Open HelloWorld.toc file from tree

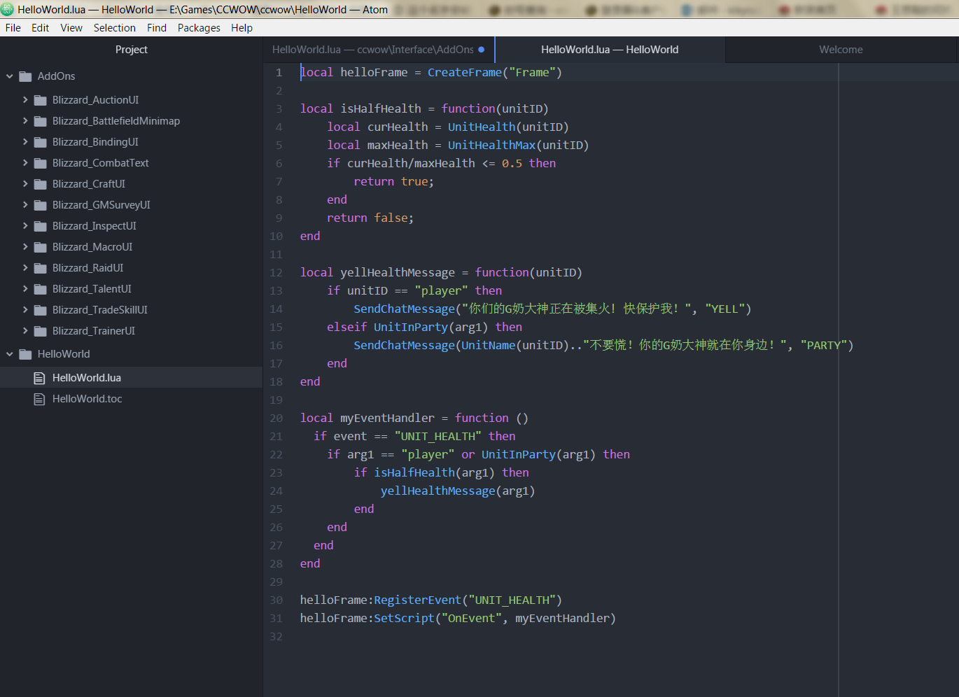(87, 399)
